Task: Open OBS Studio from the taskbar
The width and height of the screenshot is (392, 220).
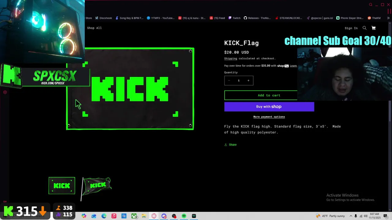Action: click(174, 216)
